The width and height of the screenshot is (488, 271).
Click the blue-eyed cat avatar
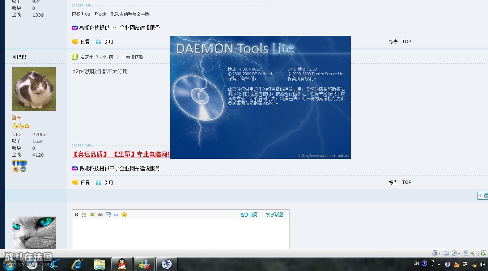tap(34, 233)
